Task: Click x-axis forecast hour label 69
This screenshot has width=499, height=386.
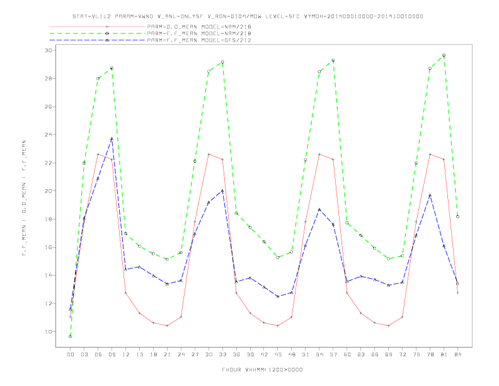Action: tap(389, 354)
